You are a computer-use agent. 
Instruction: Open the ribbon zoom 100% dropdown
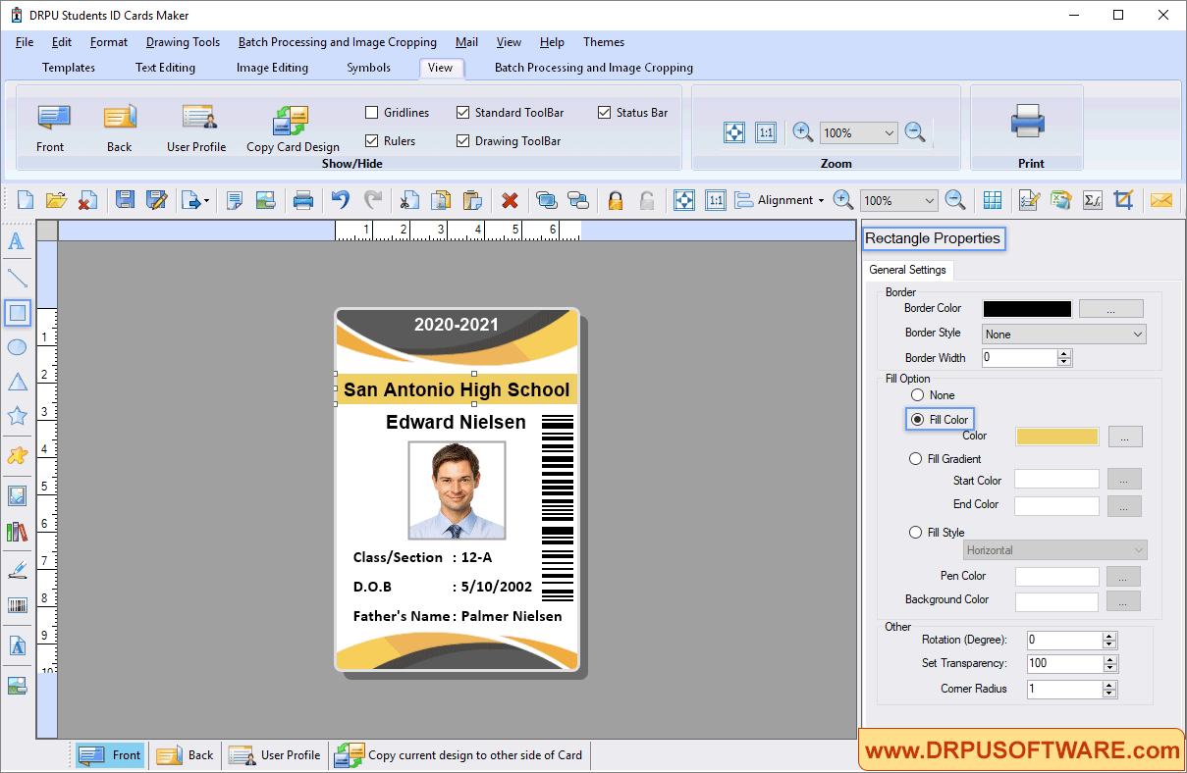coord(859,132)
